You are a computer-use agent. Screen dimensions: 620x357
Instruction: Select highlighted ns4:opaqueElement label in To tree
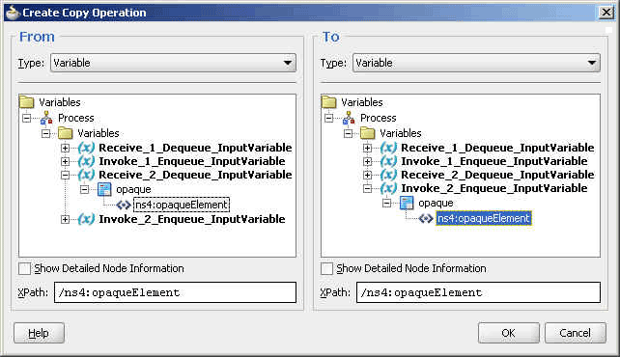click(x=483, y=218)
